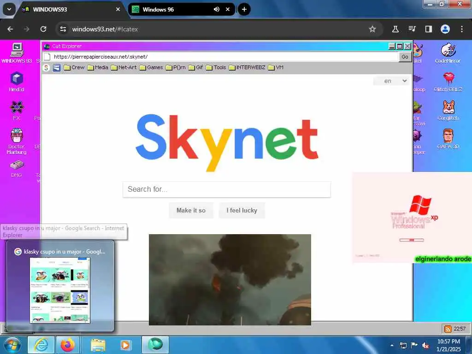472x354 pixels.
Task: Open Chrome side panel icon
Action: 428,29
